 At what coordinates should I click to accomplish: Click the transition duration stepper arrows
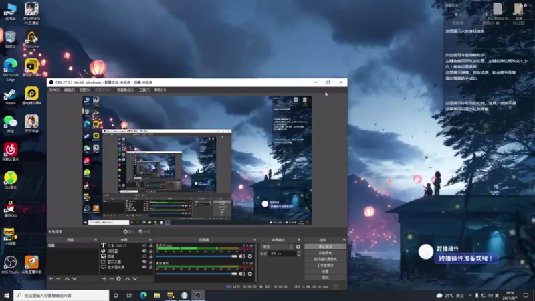299,254
